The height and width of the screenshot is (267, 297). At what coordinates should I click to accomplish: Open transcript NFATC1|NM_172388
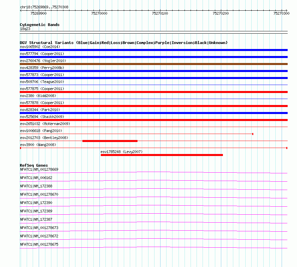click(x=36, y=186)
